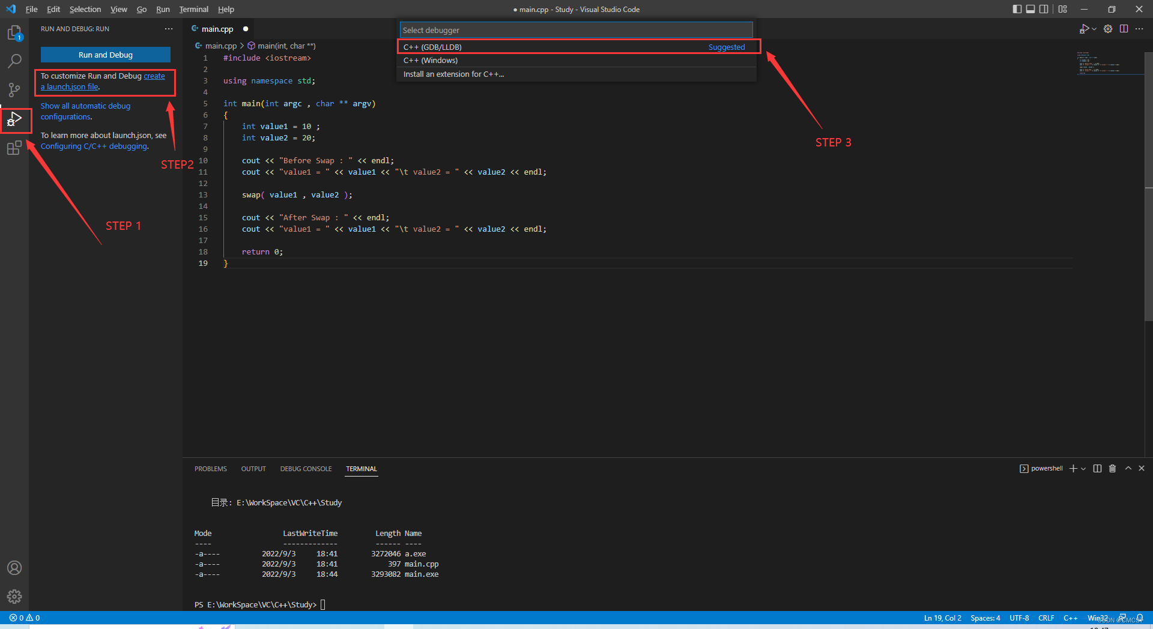1153x629 pixels.
Task: Open Source Control from the activity bar
Action: (x=15, y=89)
